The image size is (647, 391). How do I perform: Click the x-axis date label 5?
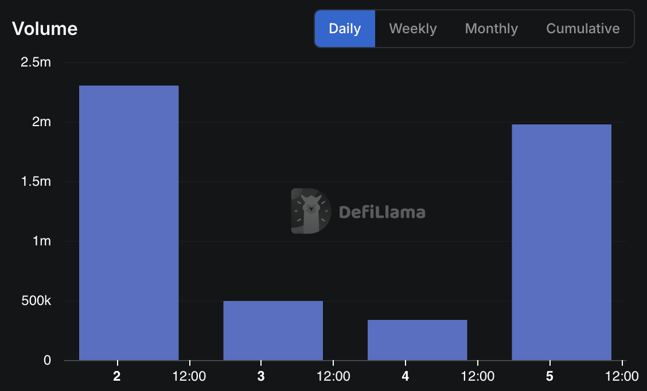550,377
